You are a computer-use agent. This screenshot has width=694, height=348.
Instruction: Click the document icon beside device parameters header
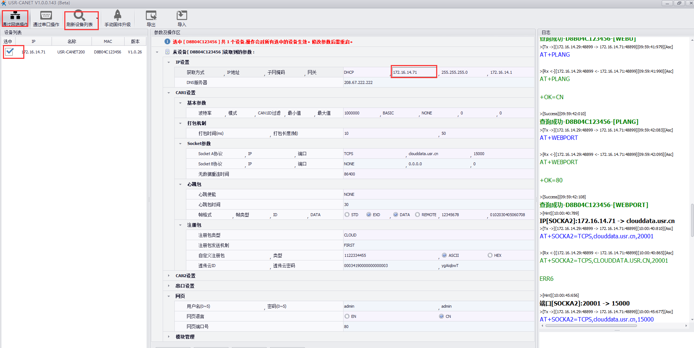167,52
